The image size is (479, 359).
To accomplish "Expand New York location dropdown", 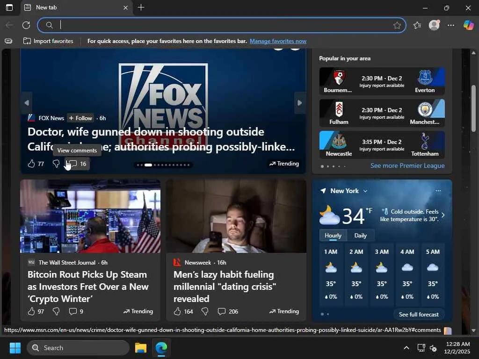I will [x=365, y=191].
